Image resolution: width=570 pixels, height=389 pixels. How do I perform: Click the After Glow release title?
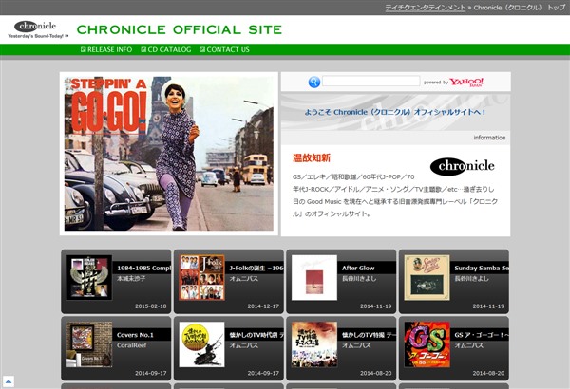pyautogui.click(x=358, y=269)
